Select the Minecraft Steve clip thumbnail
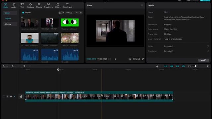The image size is (212, 119). pyautogui.click(x=30, y=38)
